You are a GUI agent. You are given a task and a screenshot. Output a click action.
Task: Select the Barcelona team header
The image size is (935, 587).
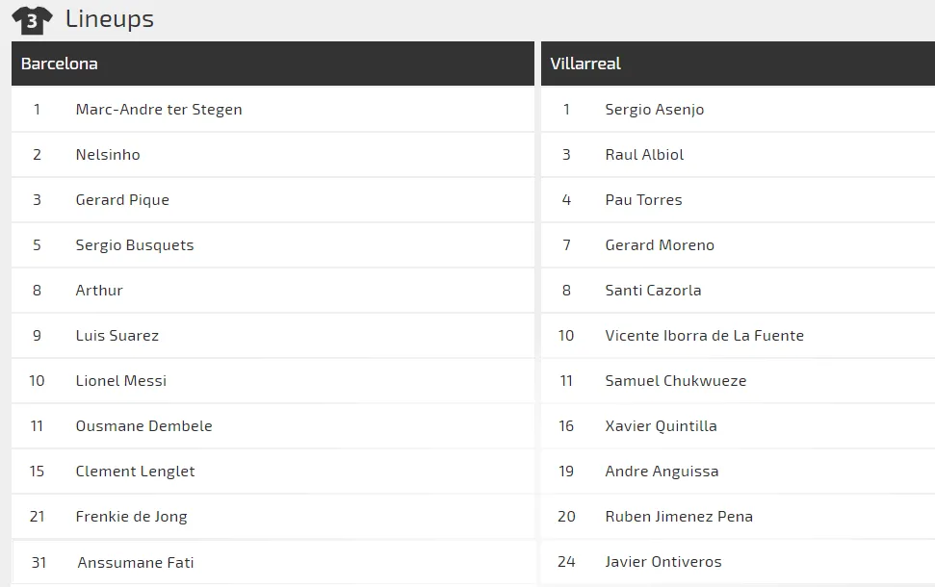[60, 64]
